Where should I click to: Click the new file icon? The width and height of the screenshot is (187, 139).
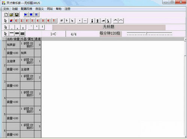[6, 15]
